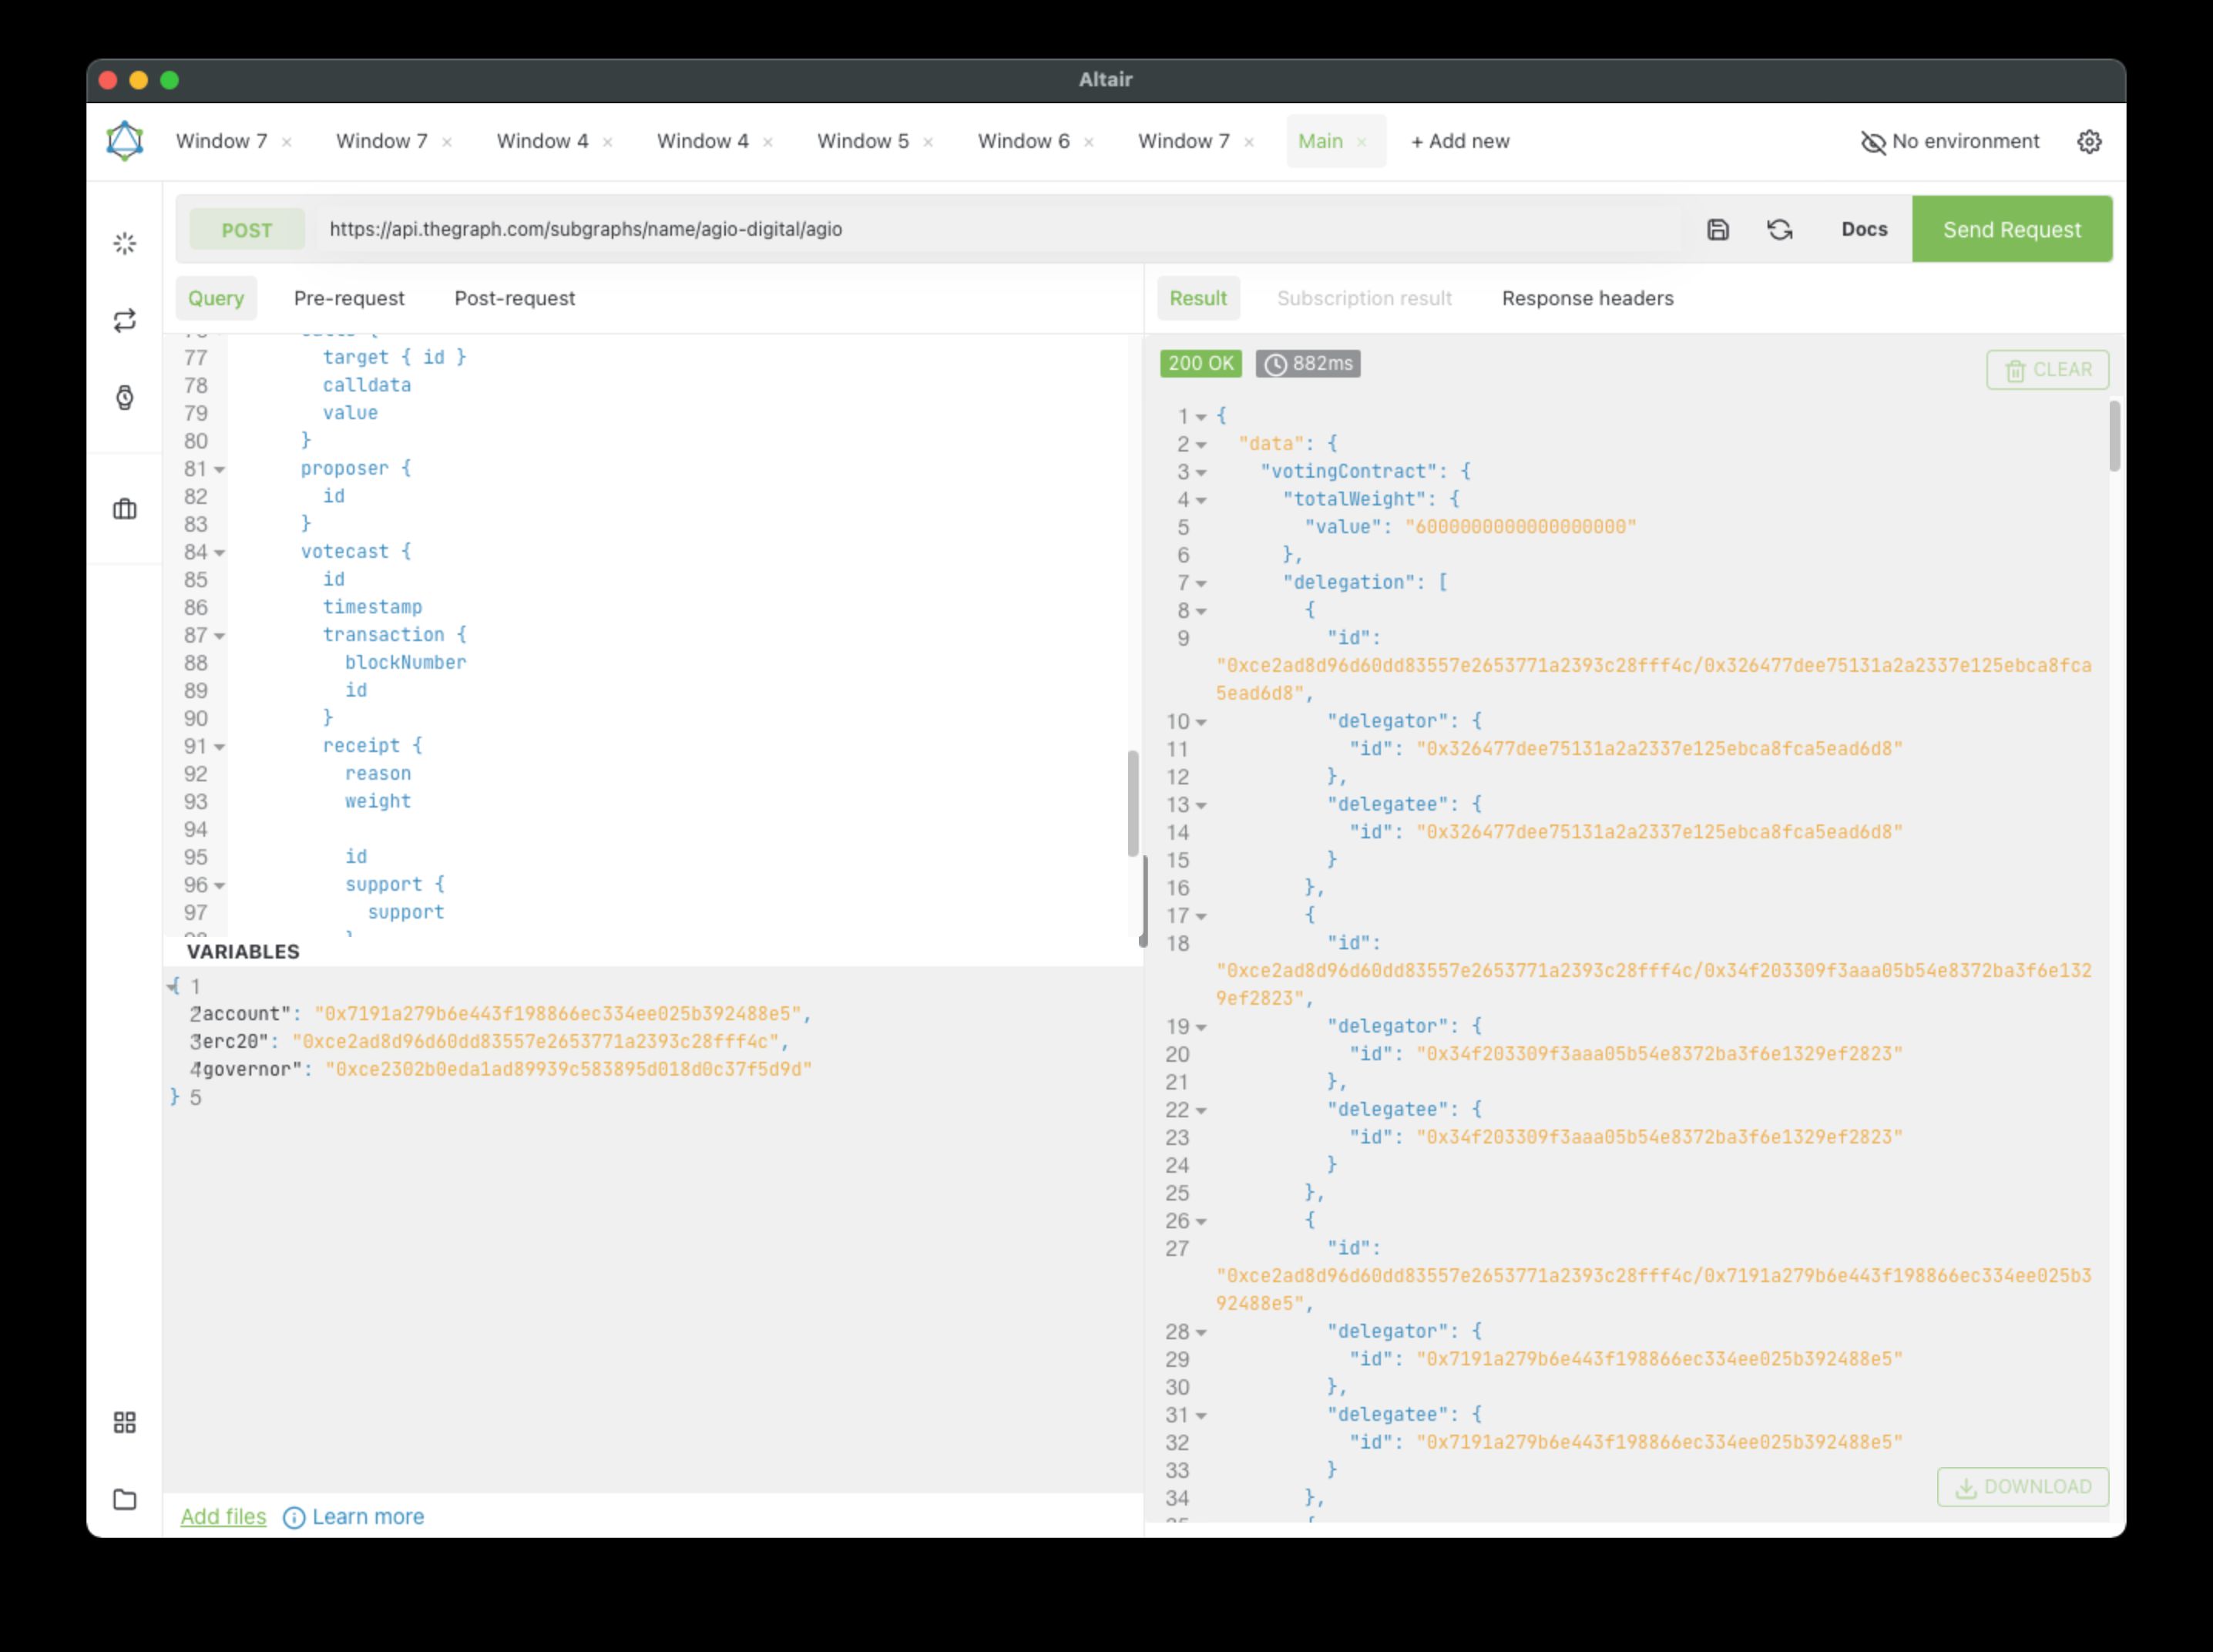Click the erc20 variable value

[535, 1042]
